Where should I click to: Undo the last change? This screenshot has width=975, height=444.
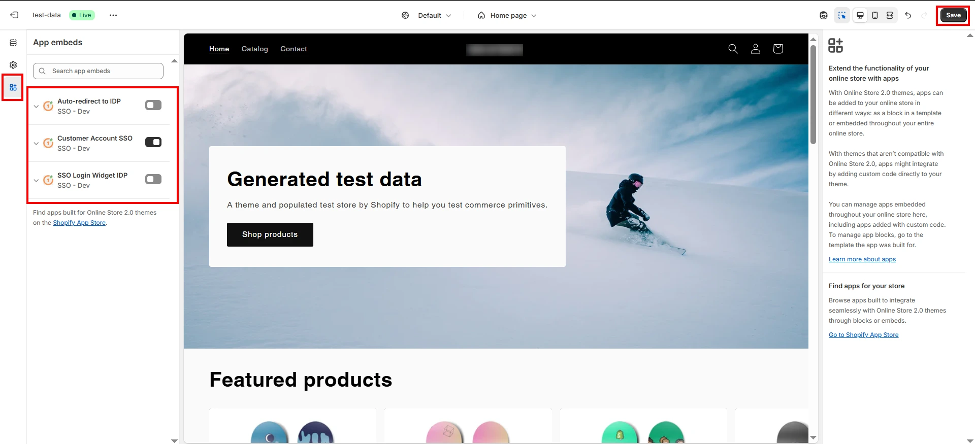point(908,15)
